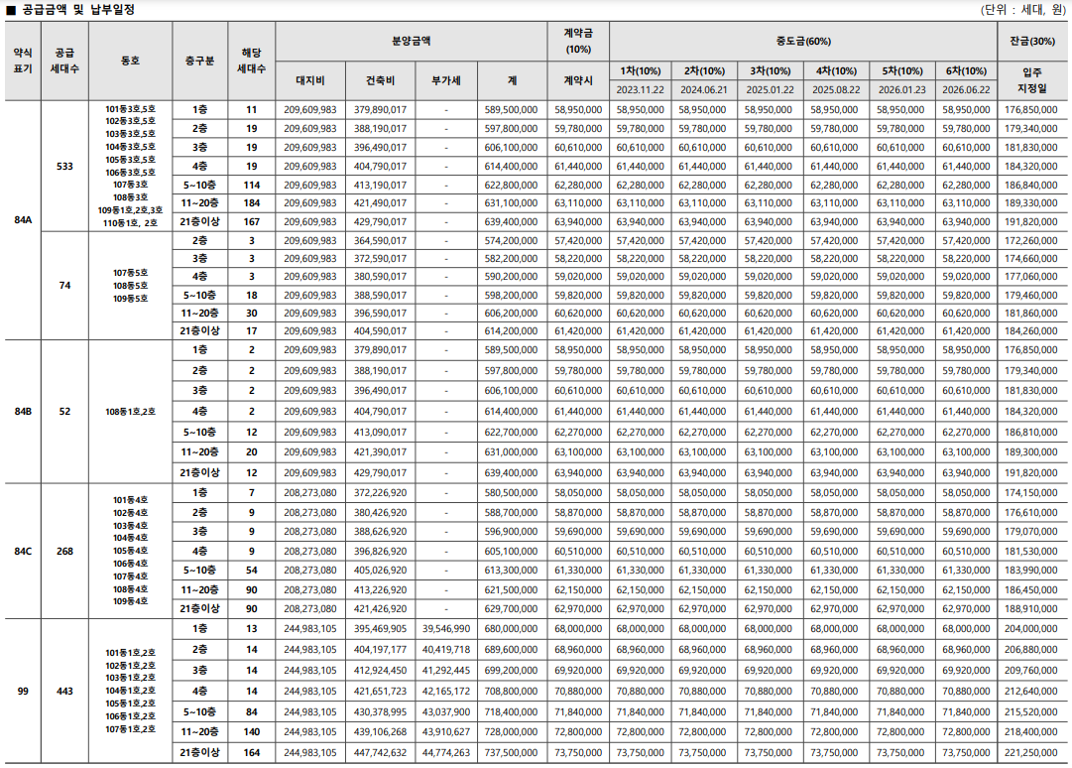Viewport: 1072px width, 768px height.
Task: Select total price 574,200,000
Action: [x=512, y=241]
